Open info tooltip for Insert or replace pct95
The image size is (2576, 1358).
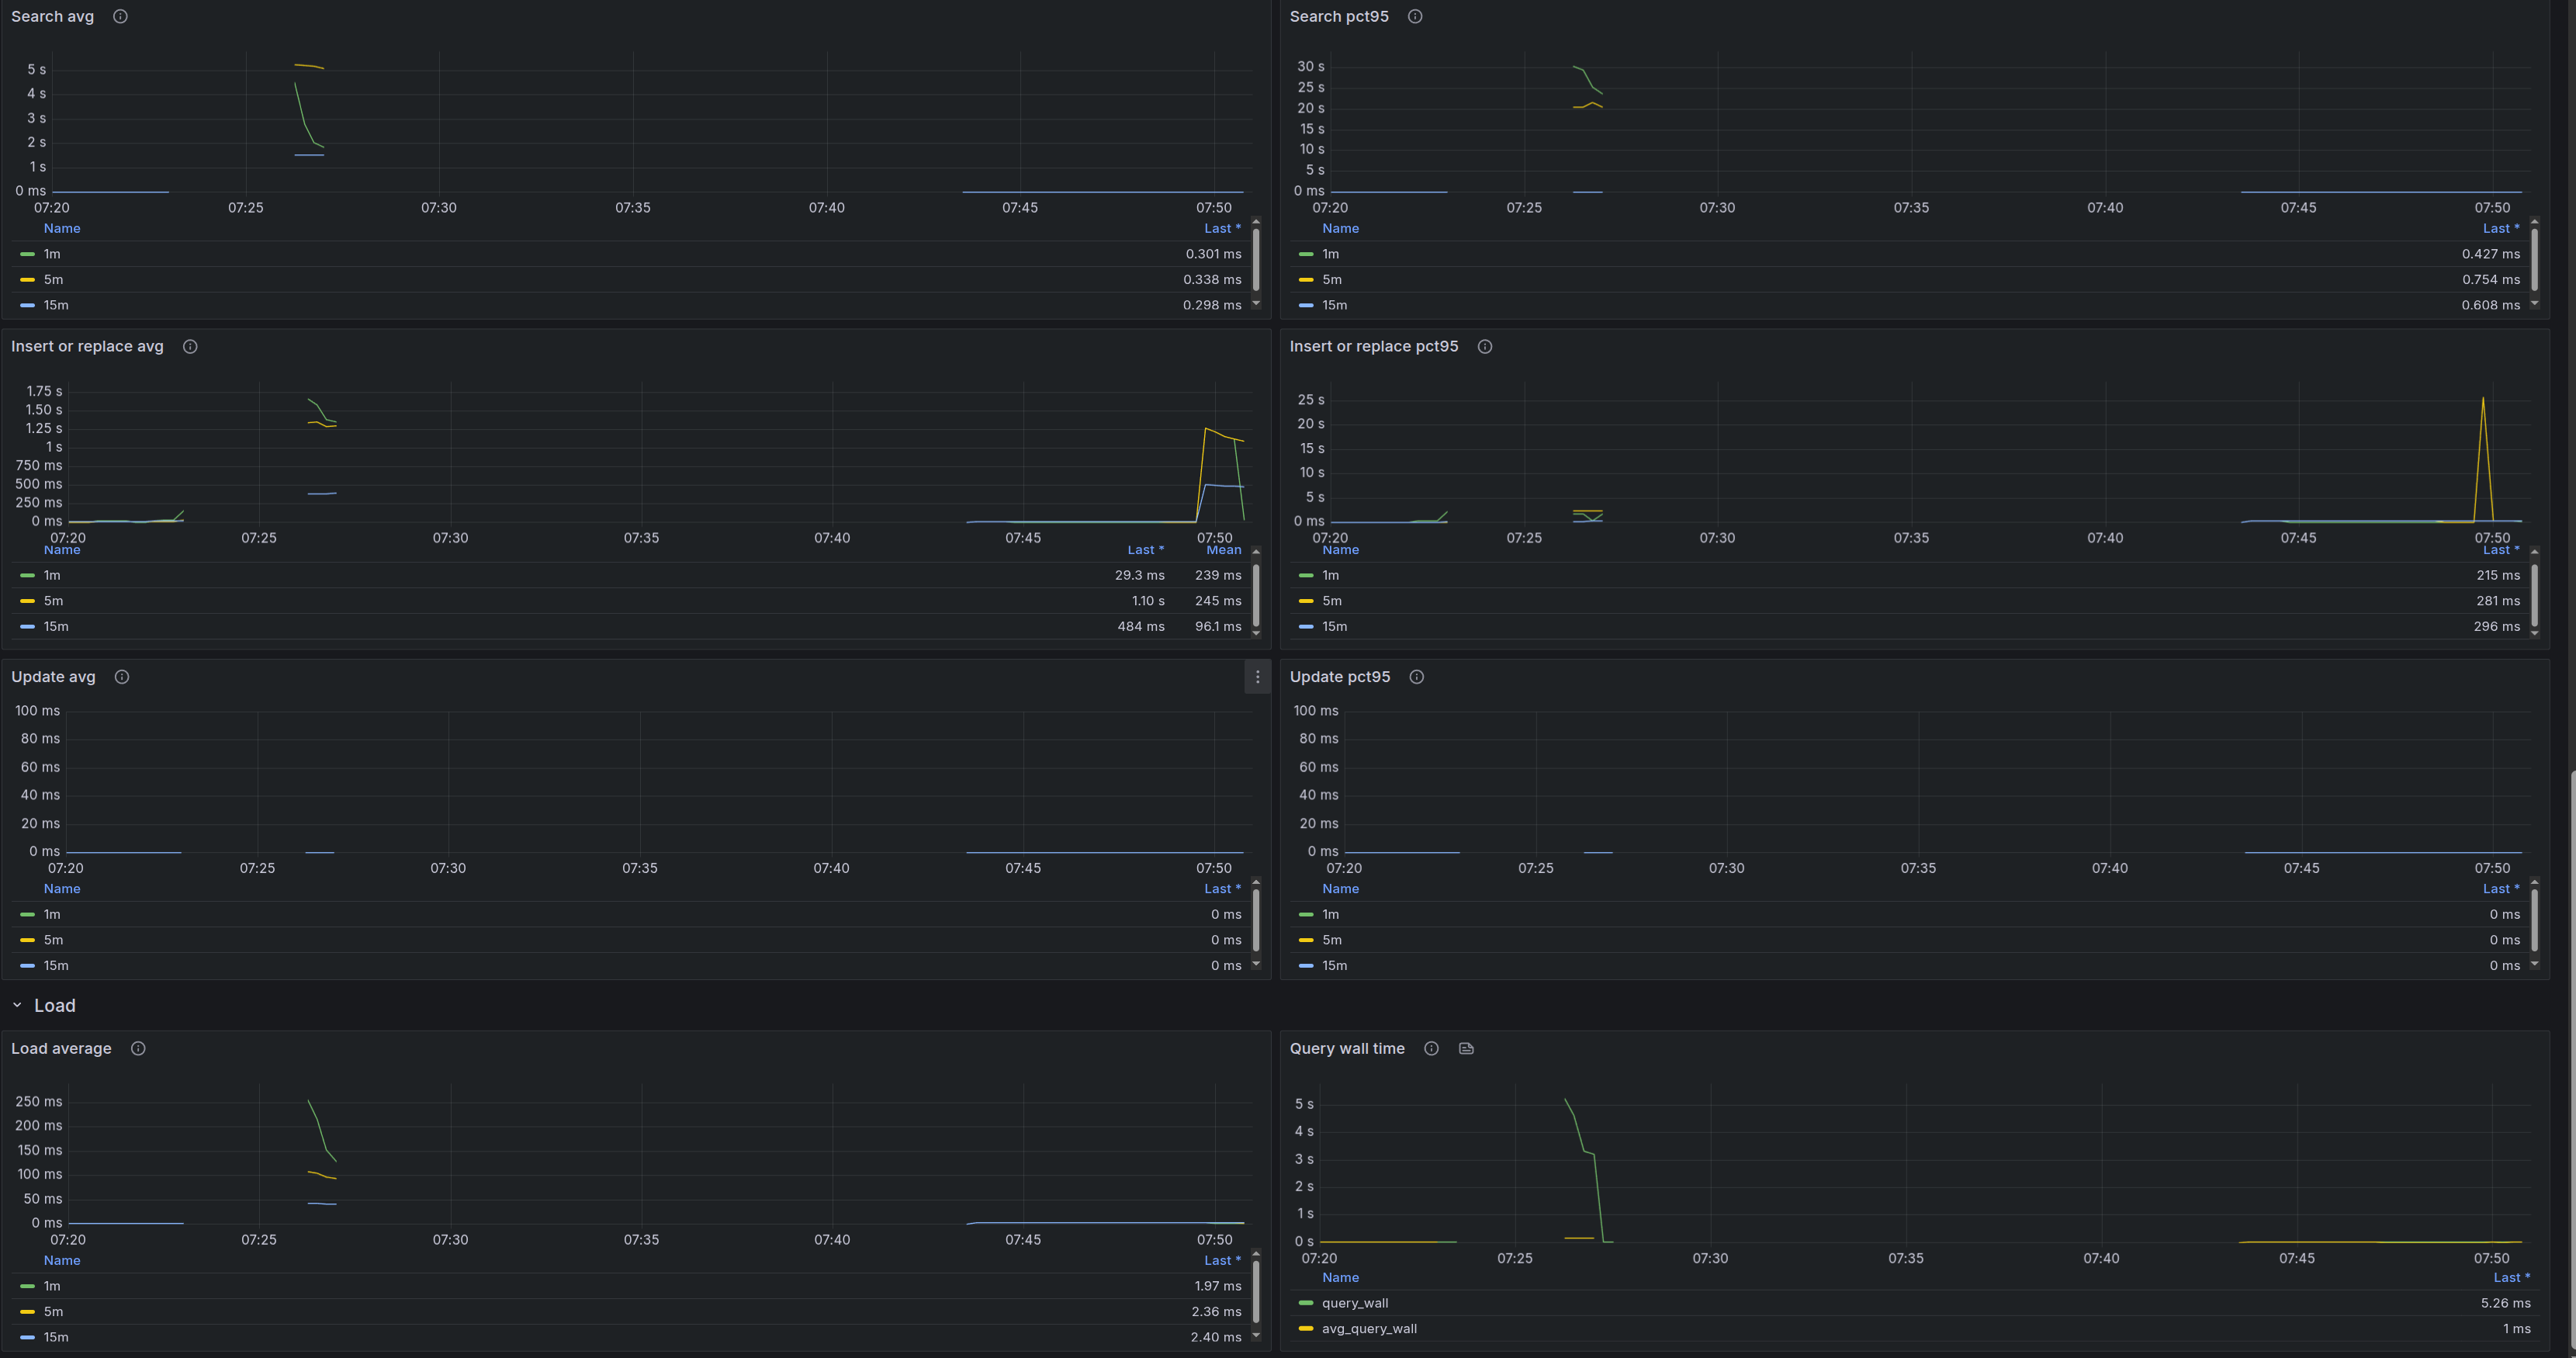click(x=1485, y=346)
